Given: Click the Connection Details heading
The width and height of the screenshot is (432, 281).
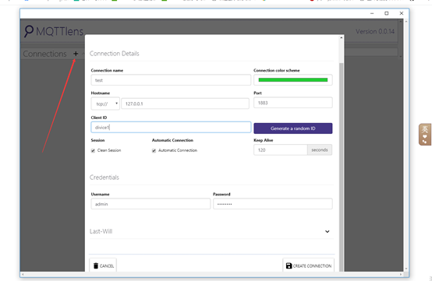Looking at the screenshot, I should pos(115,54).
